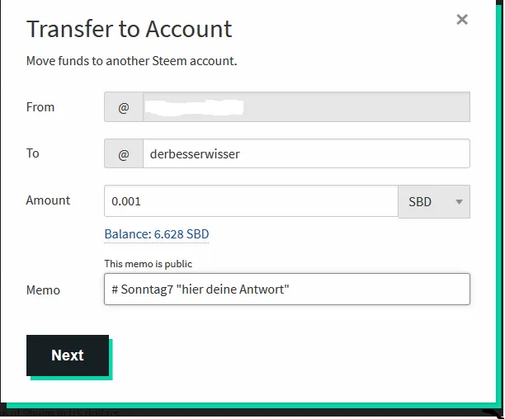Screen dimensions: 505x419
Task: Close the Transfer to Account dialog
Action: tap(462, 19)
